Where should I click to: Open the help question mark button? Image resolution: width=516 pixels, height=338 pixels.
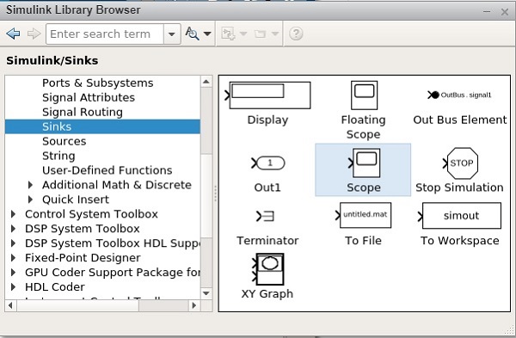click(296, 34)
